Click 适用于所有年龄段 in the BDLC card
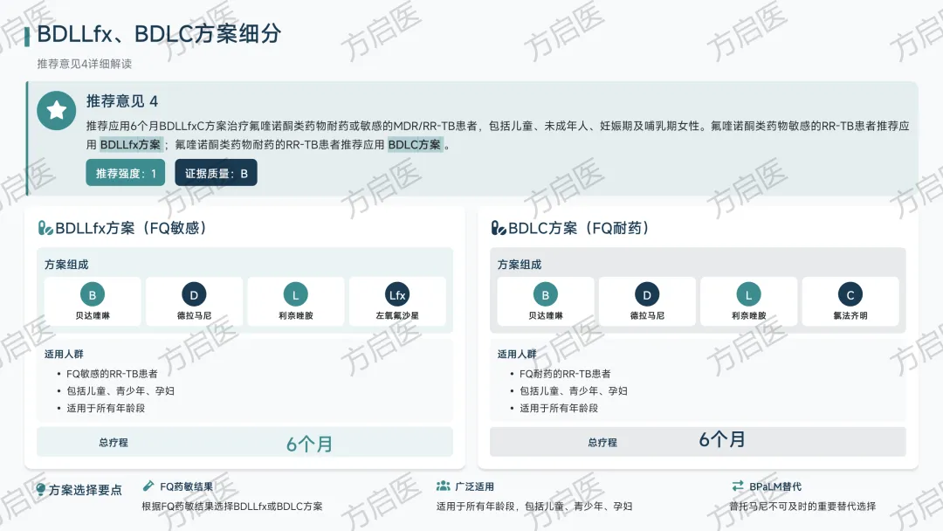 coord(559,409)
